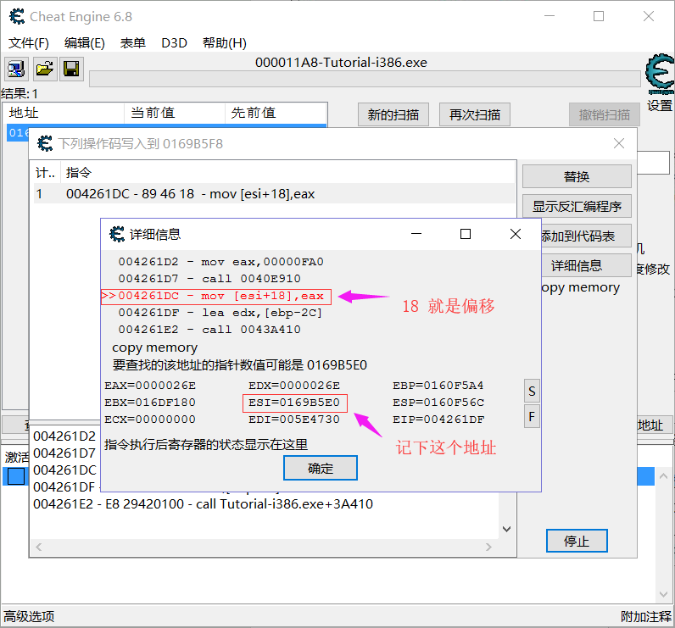675x628 pixels.
Task: Click the call Tutorial-i386.exe+3A410 line
Action: [x=204, y=503]
